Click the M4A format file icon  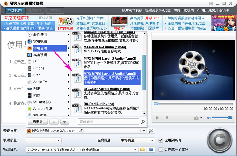[x=77, y=49]
